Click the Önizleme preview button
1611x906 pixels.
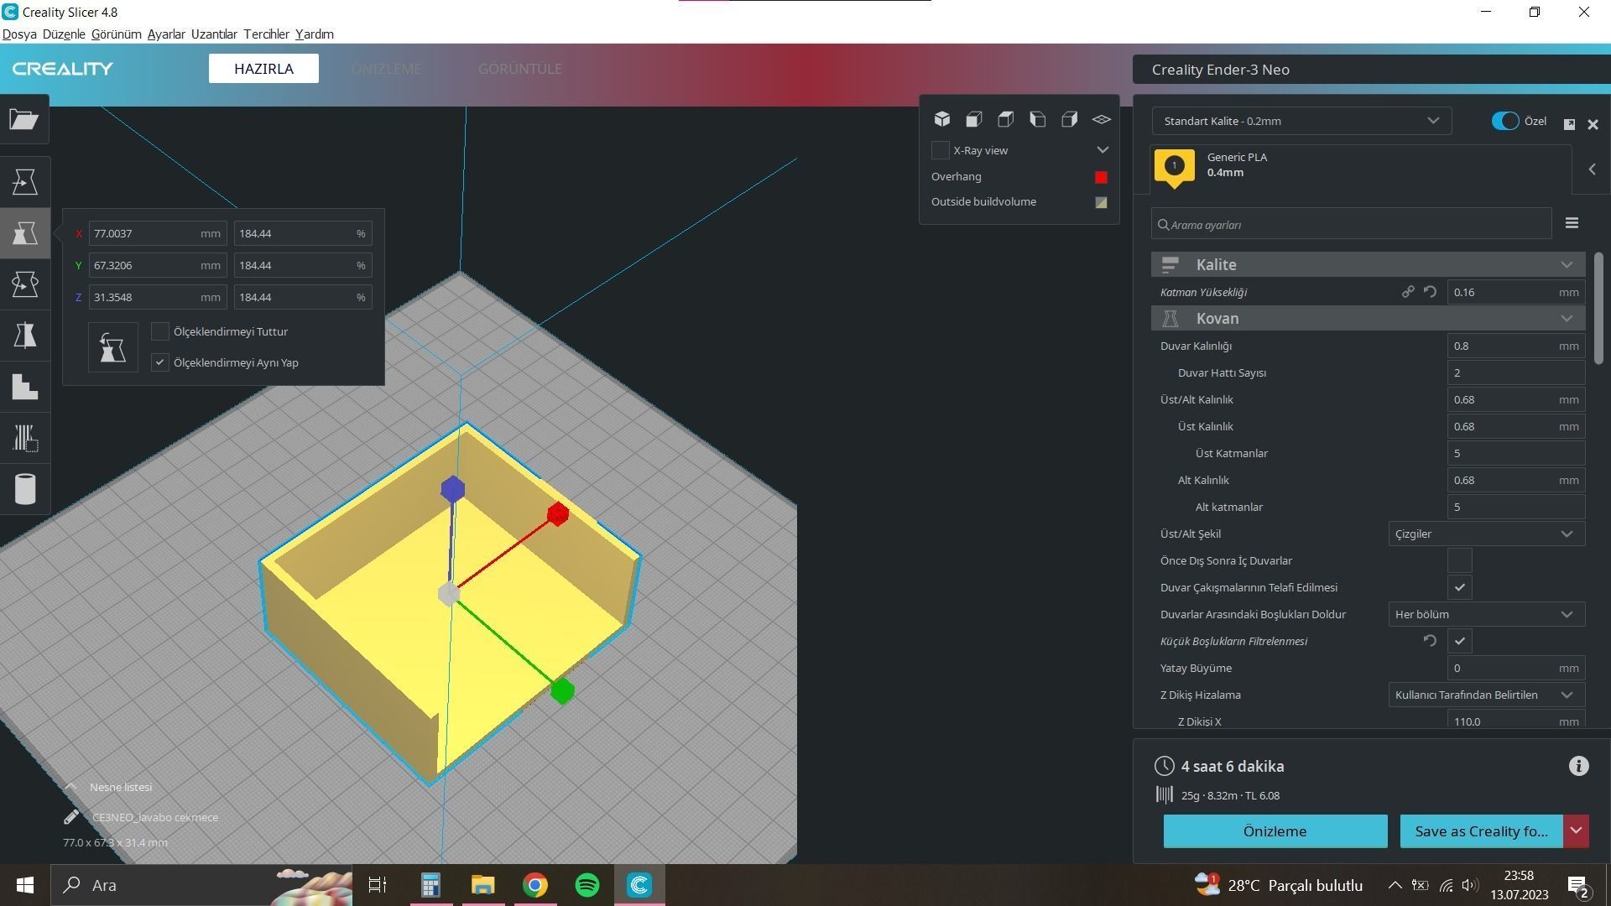(x=1275, y=831)
